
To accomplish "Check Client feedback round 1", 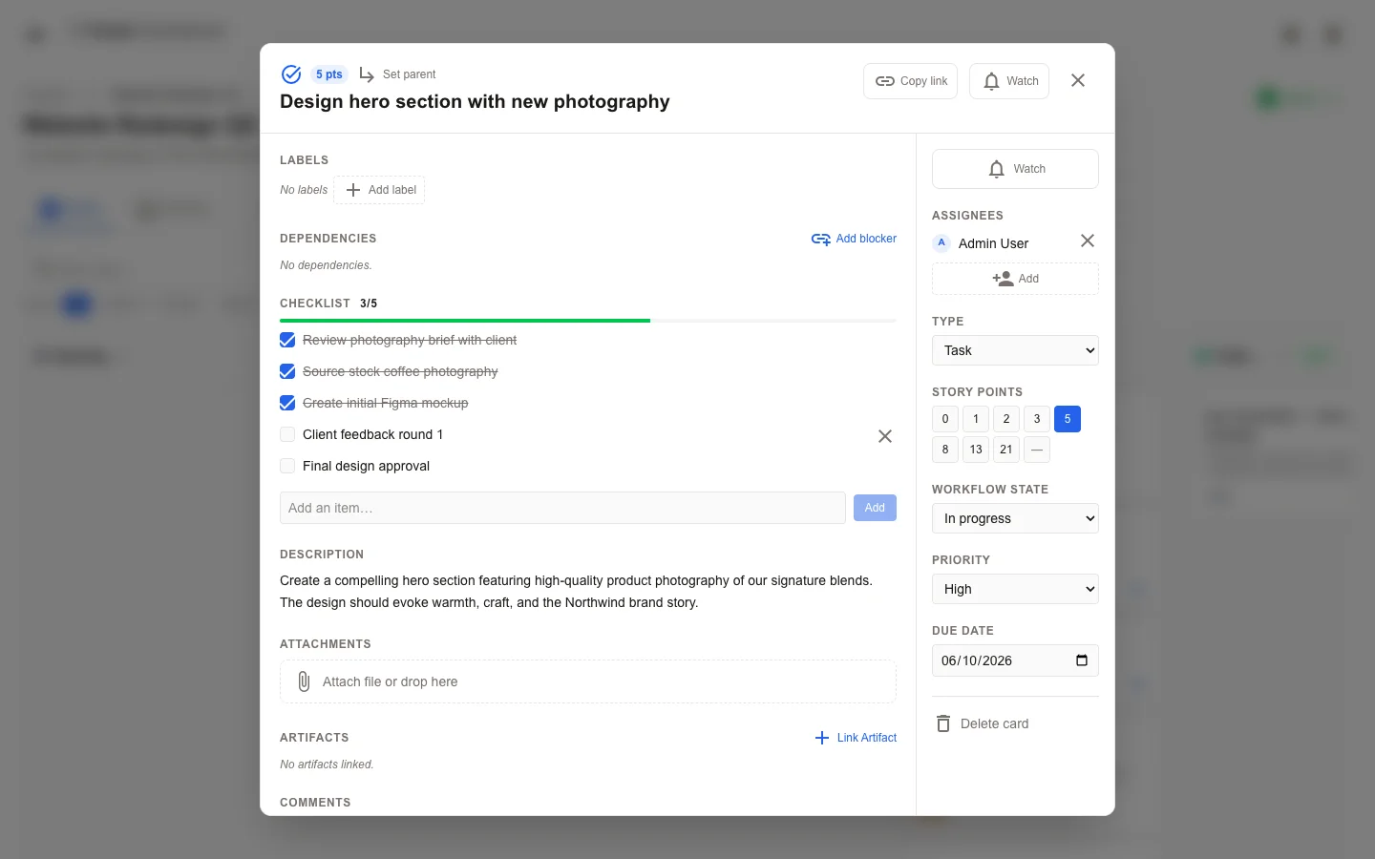I will click(287, 434).
